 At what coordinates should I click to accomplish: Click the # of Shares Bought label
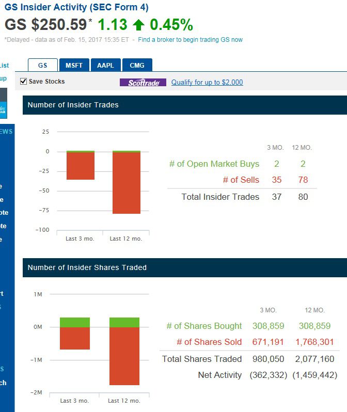click(204, 326)
